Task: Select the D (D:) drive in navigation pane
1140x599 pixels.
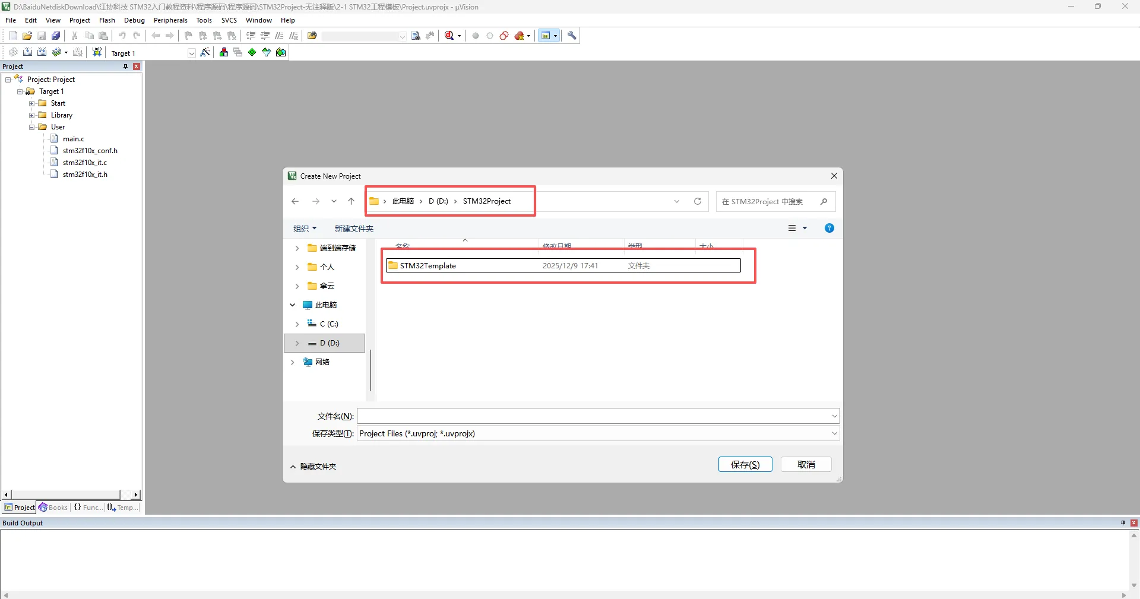Action: tap(325, 343)
